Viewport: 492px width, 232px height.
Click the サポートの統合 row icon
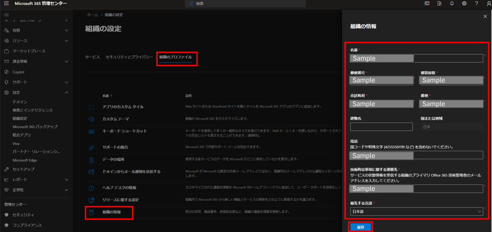pos(91,147)
